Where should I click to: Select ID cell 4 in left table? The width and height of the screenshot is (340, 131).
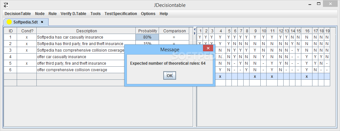click(10, 57)
